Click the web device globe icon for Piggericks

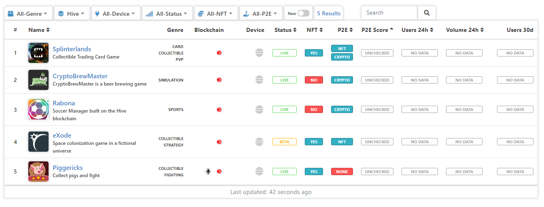click(259, 171)
